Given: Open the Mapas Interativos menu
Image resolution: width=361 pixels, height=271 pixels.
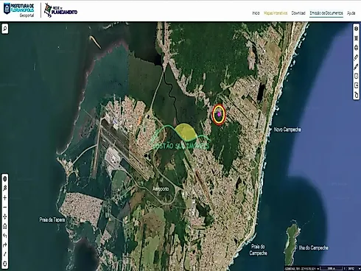Looking at the screenshot, I should point(276,13).
